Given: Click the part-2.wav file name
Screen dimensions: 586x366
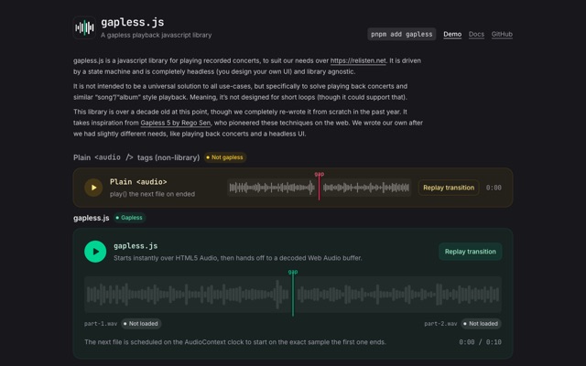Looking at the screenshot, I should [440, 323].
